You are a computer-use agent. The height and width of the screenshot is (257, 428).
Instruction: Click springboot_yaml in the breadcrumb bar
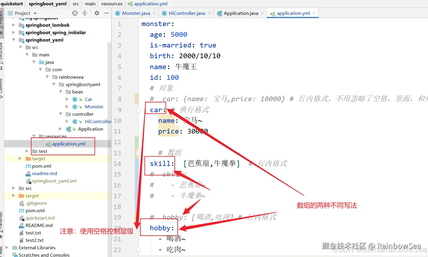(x=48, y=4)
